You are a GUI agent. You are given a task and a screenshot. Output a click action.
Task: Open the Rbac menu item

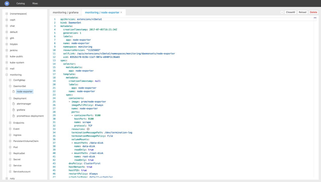pos(35,4)
